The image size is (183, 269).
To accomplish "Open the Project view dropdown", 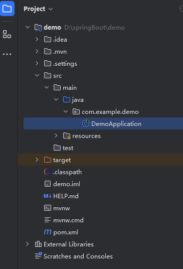I will click(38, 9).
